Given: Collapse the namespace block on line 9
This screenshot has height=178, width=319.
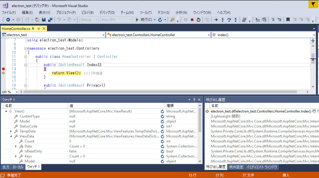Looking at the screenshot, I should point(26,49).
